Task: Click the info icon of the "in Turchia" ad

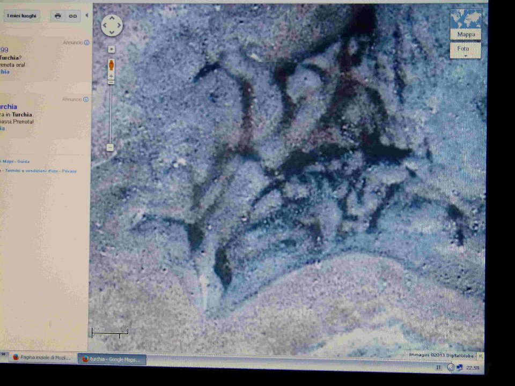Action: (86, 100)
